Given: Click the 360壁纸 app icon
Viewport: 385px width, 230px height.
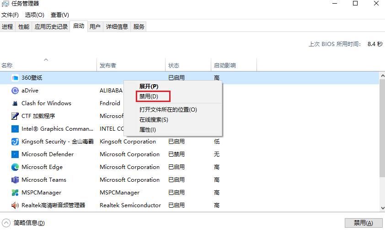Looking at the screenshot, I should tap(15, 78).
